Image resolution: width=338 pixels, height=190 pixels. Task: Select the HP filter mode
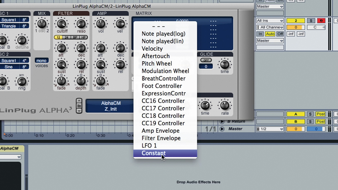click(84, 37)
